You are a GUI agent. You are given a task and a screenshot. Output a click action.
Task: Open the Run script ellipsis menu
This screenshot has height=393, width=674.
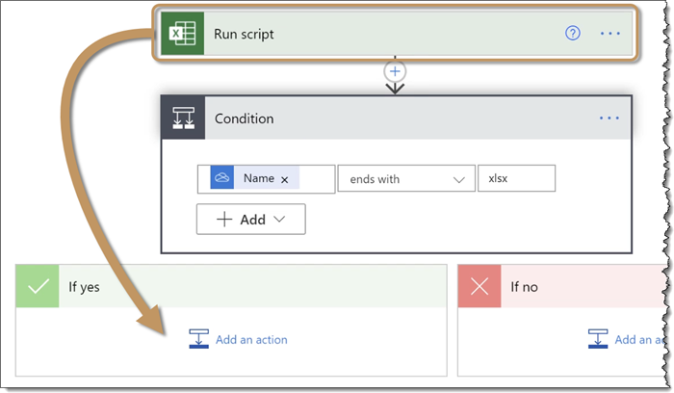click(609, 34)
